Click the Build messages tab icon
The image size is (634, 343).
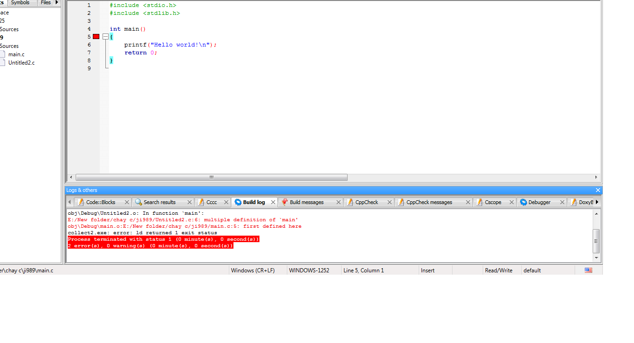(285, 202)
